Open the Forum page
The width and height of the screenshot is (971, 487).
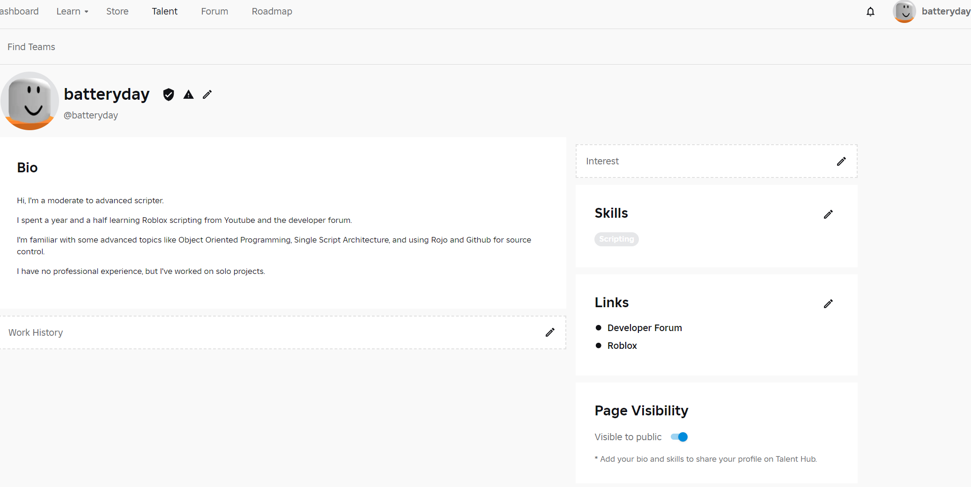(215, 11)
